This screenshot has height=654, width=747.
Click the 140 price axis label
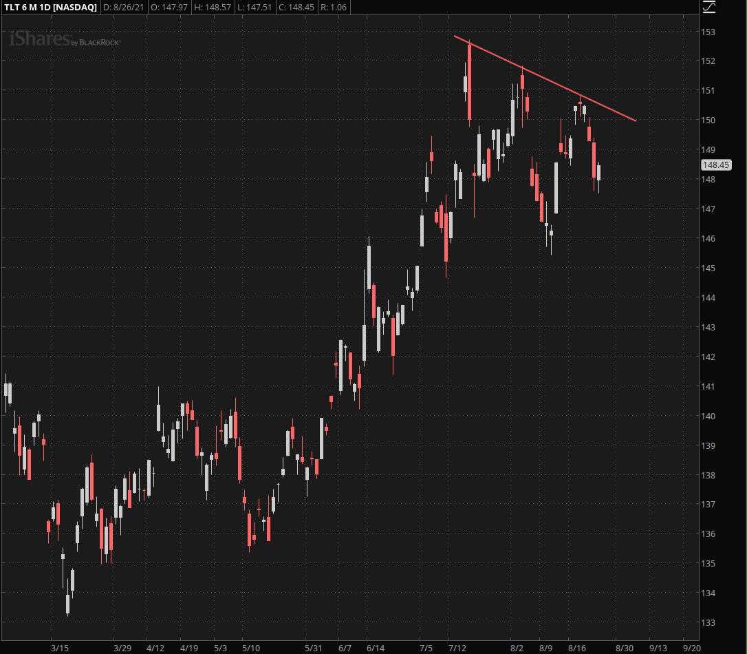pos(708,416)
